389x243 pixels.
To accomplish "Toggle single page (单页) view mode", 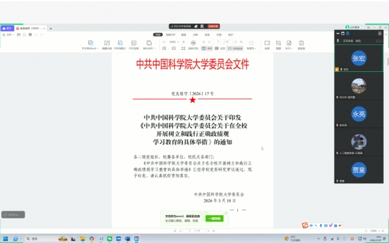I will click(207, 49).
